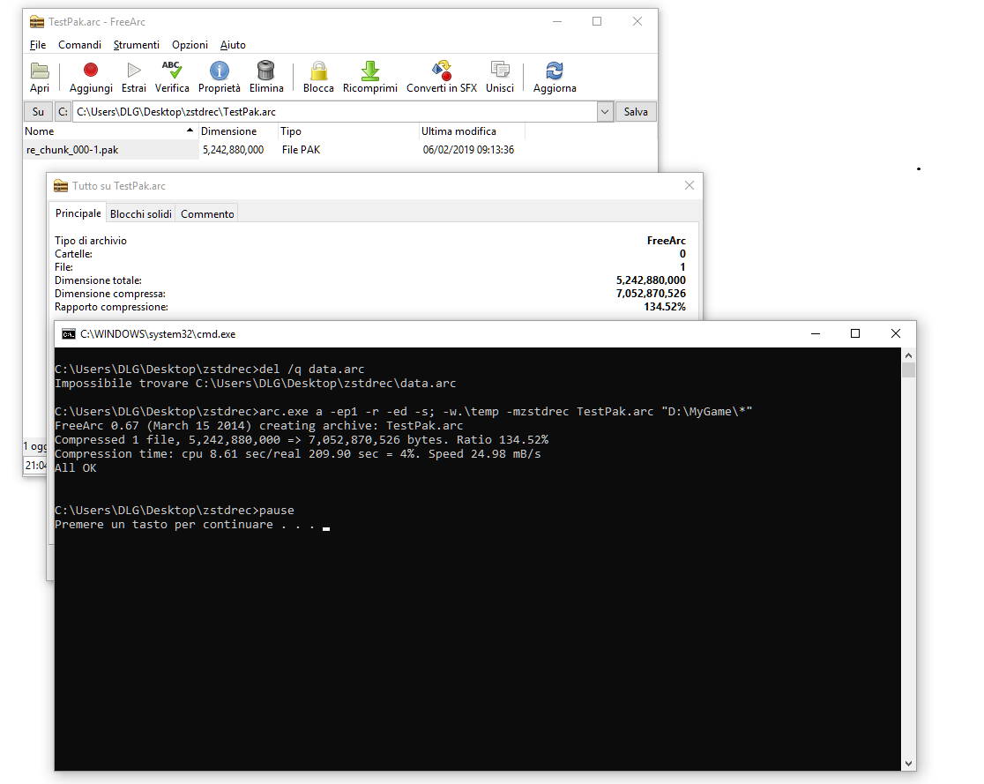Screen dimensions: 984x784
Task: Click the Ricomprimi green arrow icon
Action: [370, 71]
